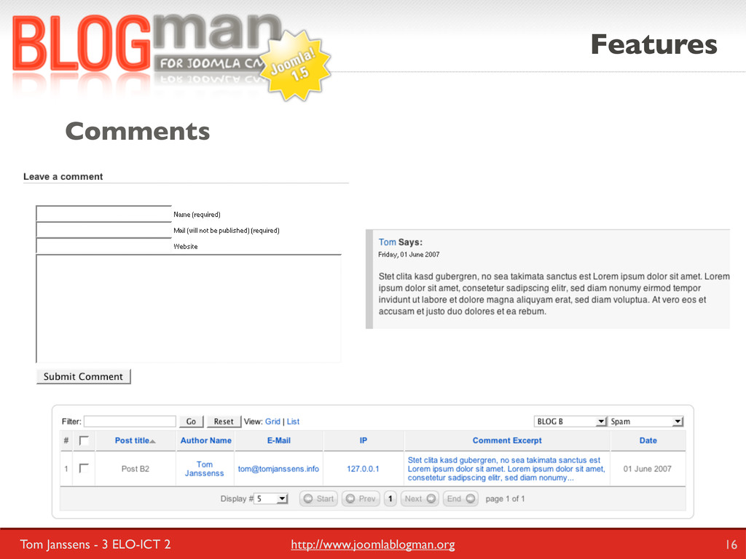Image resolution: width=746 pixels, height=559 pixels.
Task: Open the Stet clita comment excerpt link
Action: click(506, 469)
